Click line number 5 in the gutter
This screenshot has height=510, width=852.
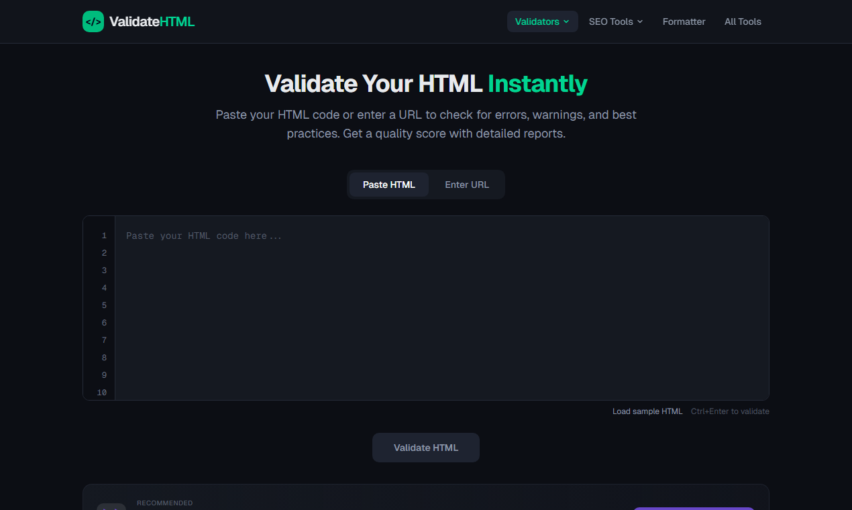(104, 305)
